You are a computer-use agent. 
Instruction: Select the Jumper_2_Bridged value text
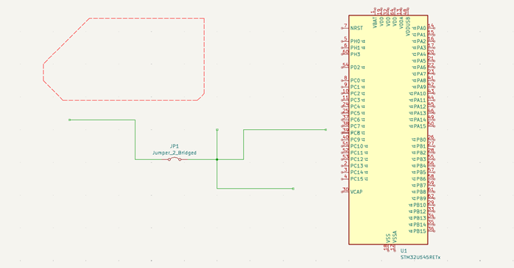coord(175,153)
